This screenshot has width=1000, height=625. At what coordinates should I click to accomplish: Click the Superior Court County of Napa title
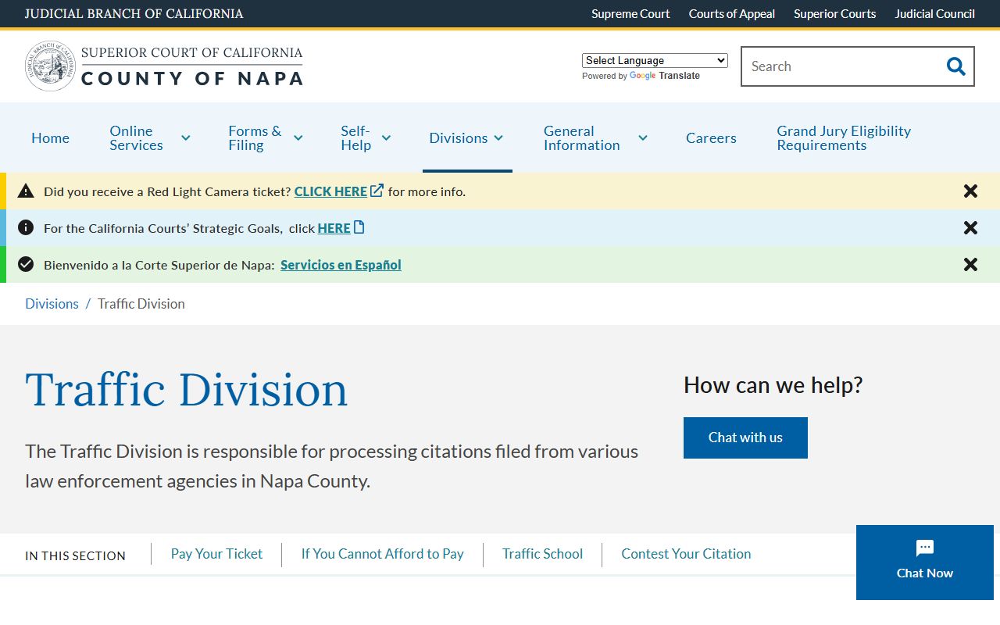(x=191, y=66)
